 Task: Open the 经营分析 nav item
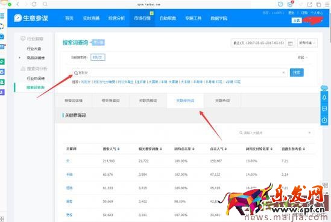click(x=116, y=18)
